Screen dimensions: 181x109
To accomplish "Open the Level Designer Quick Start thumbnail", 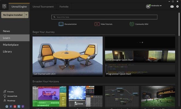I will coord(140,56).
